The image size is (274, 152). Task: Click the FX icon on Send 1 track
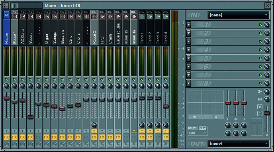[142, 137]
